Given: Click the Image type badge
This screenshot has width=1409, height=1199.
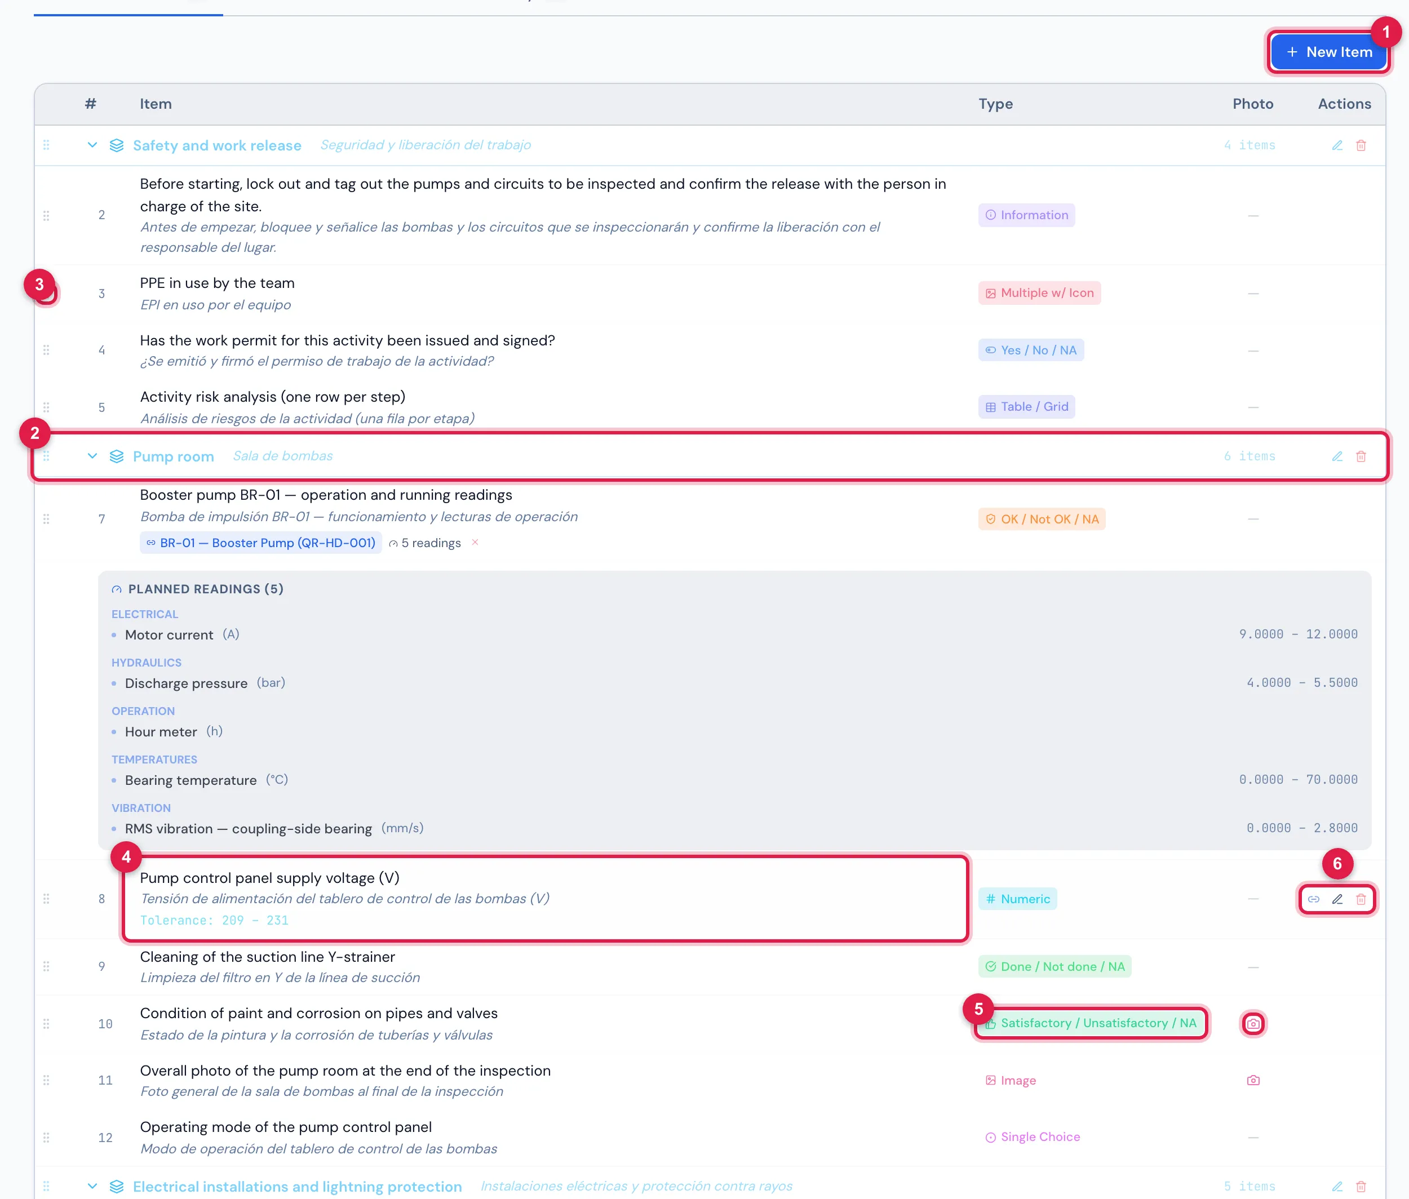Looking at the screenshot, I should (1011, 1081).
